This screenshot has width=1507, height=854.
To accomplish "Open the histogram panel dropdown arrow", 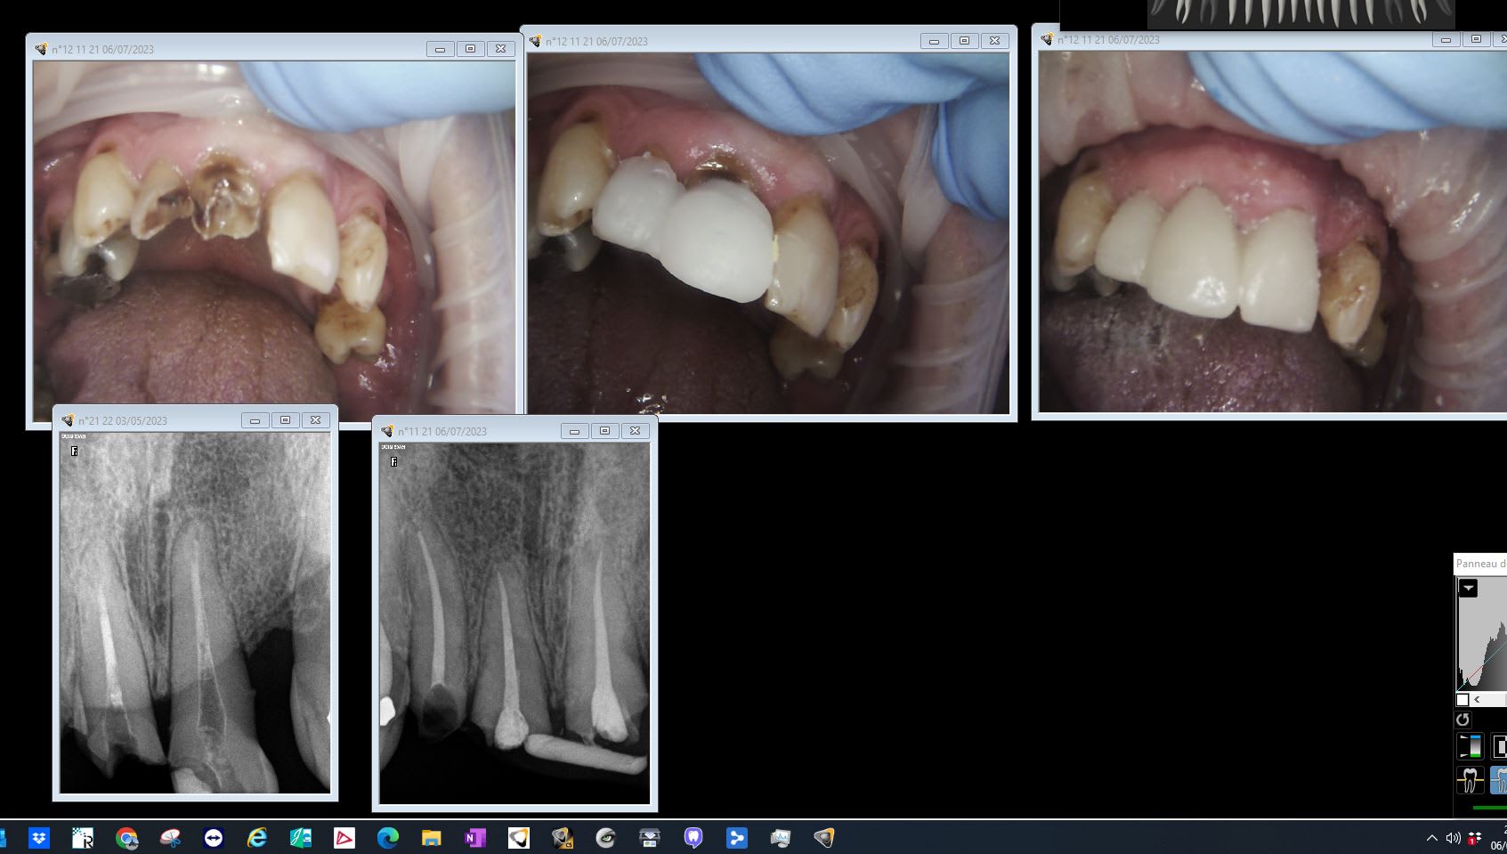I will tap(1468, 588).
